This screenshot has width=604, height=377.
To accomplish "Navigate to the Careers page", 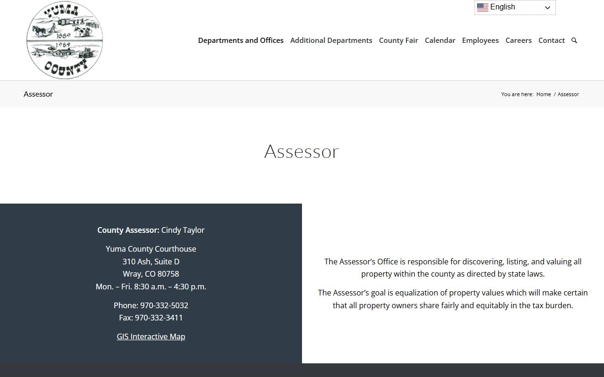I will pyautogui.click(x=519, y=41).
